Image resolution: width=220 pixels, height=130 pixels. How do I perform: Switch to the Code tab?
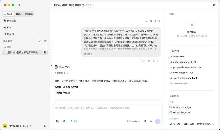[19, 14]
